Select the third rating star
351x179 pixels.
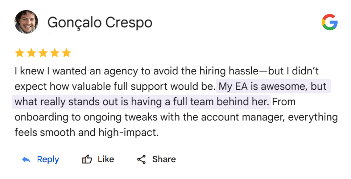tap(43, 53)
